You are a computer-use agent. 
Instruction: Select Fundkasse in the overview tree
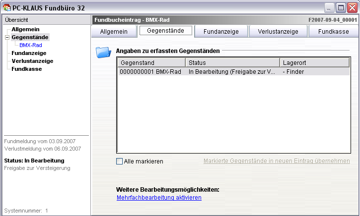pyautogui.click(x=26, y=69)
